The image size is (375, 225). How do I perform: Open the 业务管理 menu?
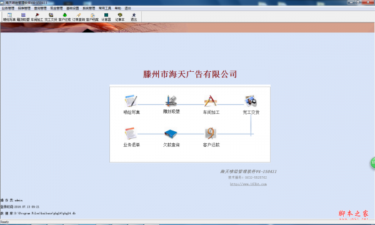pyautogui.click(x=8, y=8)
